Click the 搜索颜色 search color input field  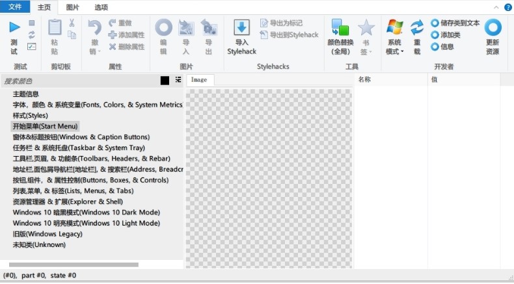click(x=80, y=81)
